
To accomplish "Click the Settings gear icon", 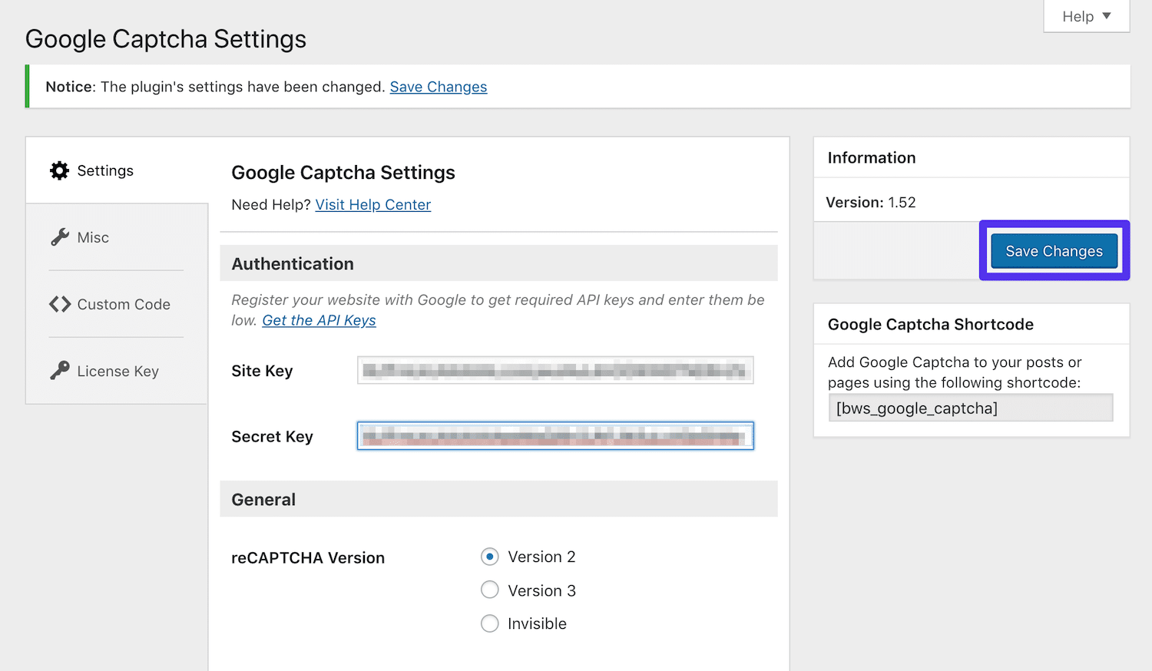I will tap(59, 170).
